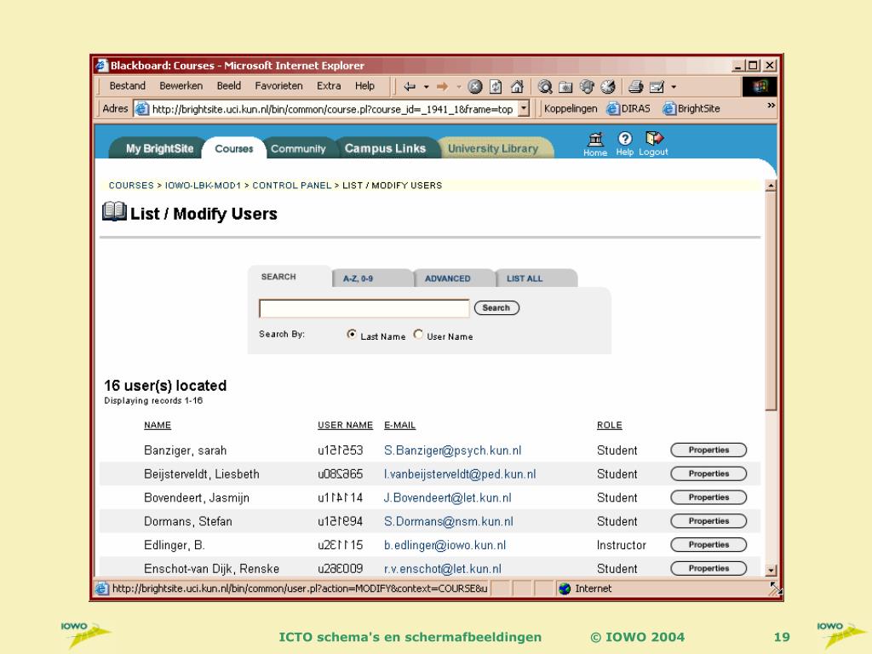Open the Favorieten menu
872x654 pixels.
coord(278,86)
